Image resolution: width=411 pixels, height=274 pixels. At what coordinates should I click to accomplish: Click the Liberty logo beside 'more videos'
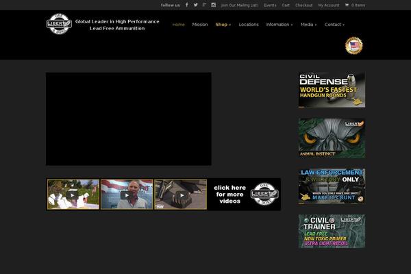point(264,194)
